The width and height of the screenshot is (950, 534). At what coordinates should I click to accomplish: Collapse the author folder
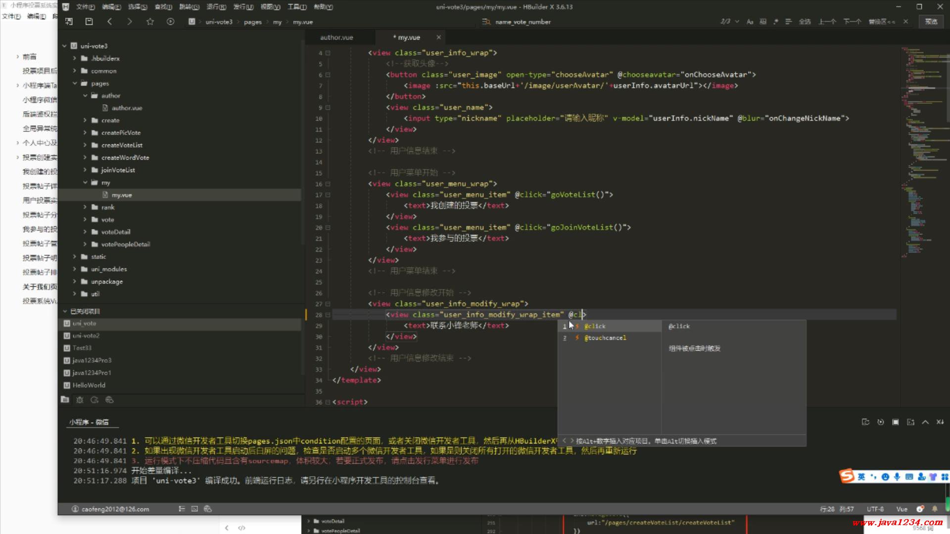point(85,95)
